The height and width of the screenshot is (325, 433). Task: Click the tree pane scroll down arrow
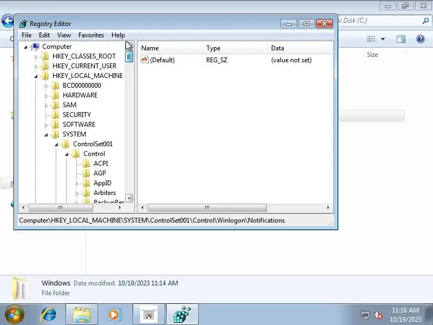point(129,198)
